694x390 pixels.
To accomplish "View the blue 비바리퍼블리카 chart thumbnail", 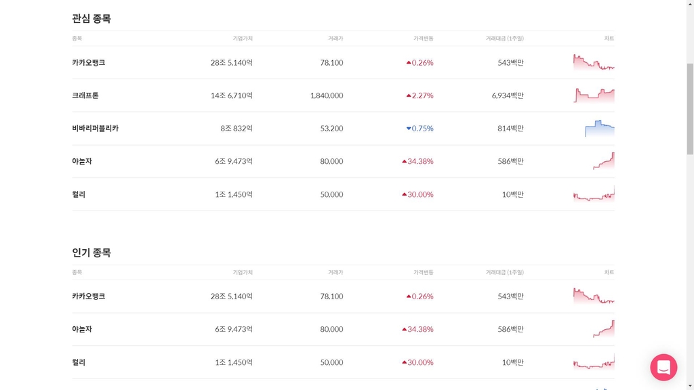I will click(599, 128).
